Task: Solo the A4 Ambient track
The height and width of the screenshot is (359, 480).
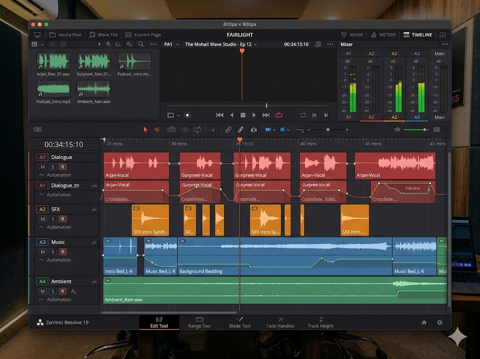Action: [52, 291]
